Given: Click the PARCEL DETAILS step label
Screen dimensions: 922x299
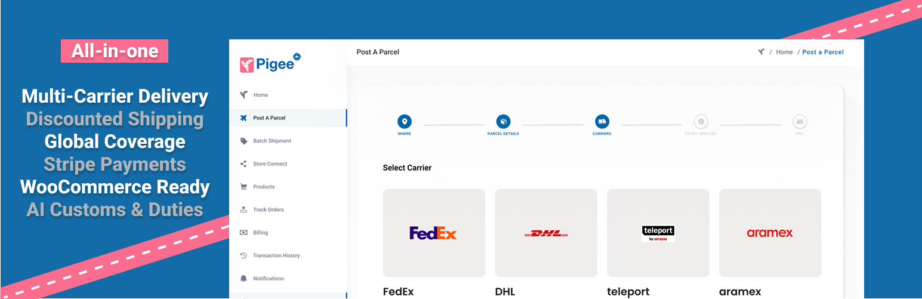Looking at the screenshot, I should pos(503,134).
